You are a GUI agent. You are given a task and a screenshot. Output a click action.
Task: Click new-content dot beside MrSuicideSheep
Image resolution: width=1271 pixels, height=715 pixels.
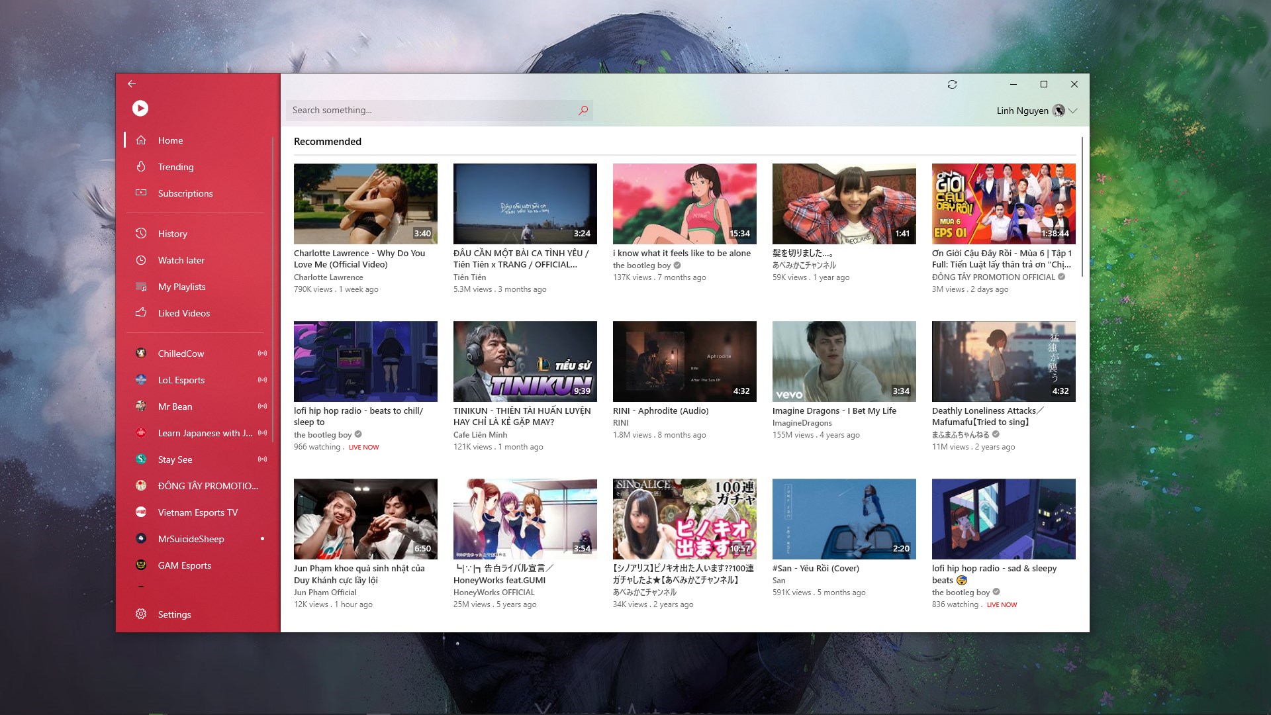click(262, 539)
